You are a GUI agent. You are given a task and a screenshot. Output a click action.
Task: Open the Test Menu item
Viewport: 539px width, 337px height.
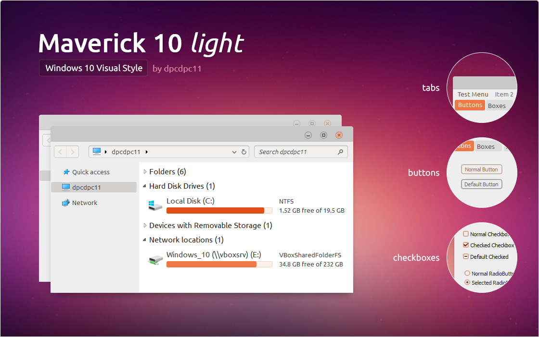tap(473, 94)
